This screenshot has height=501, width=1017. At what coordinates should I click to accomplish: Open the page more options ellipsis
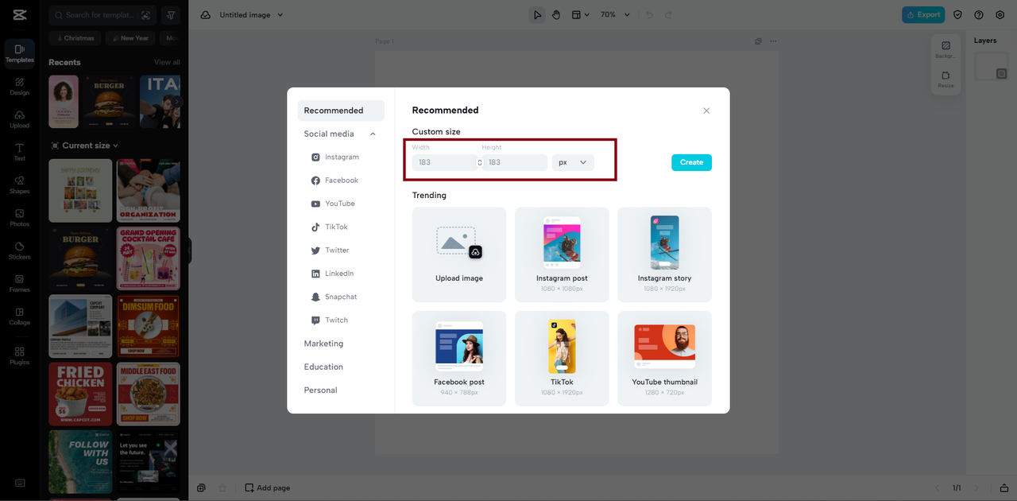pos(773,41)
